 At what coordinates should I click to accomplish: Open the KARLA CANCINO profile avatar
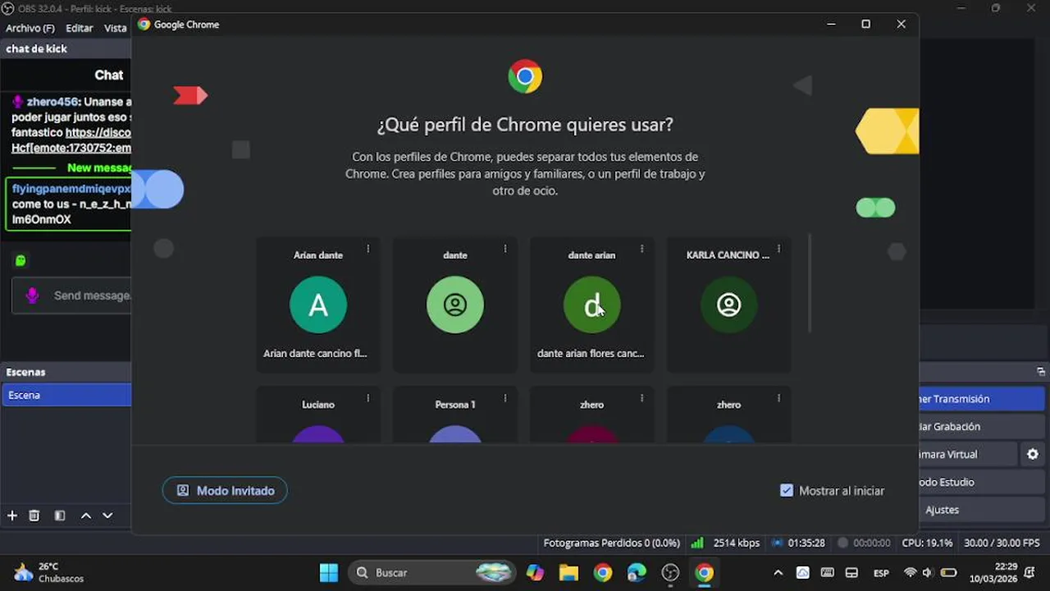[728, 305]
